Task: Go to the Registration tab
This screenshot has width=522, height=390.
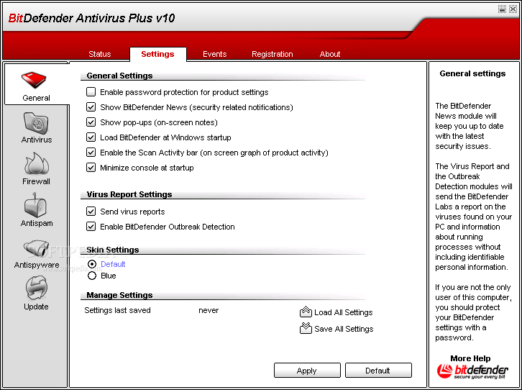Action: 273,54
